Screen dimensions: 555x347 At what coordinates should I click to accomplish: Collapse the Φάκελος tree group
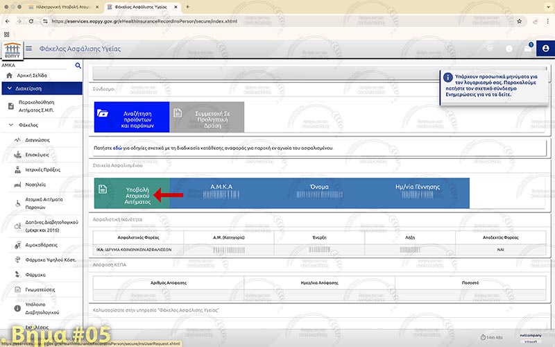(x=12, y=126)
